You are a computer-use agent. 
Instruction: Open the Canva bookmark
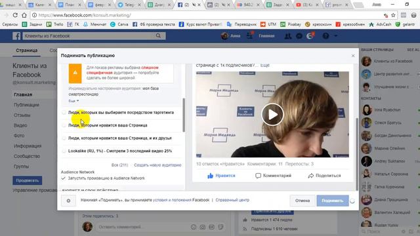click(x=119, y=24)
